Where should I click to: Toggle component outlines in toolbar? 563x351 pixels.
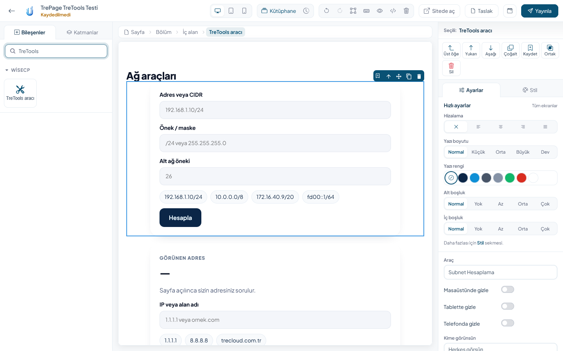click(353, 11)
